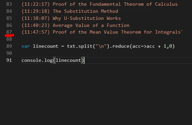Click line number 91 in the gutter
This screenshot has height=125, width=192.
pyautogui.click(x=9, y=60)
